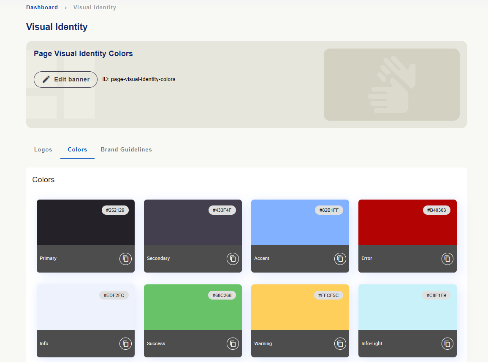This screenshot has height=362, width=488.
Task: Click the hands placeholder image in banner
Action: click(x=391, y=84)
